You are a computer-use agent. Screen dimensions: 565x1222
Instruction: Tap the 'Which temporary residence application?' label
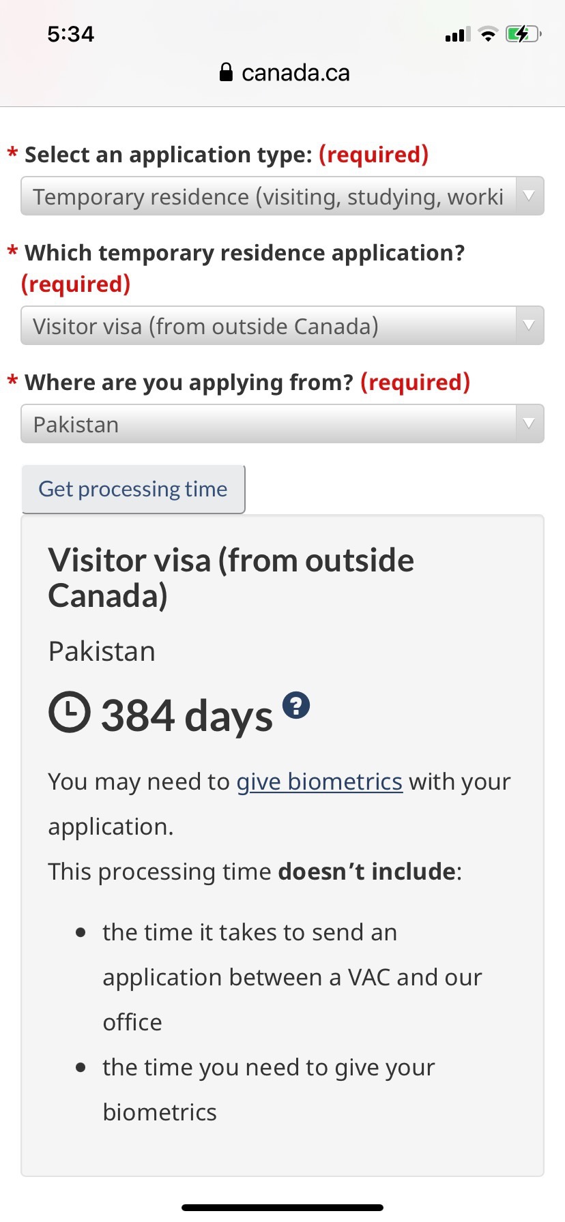pos(244,253)
